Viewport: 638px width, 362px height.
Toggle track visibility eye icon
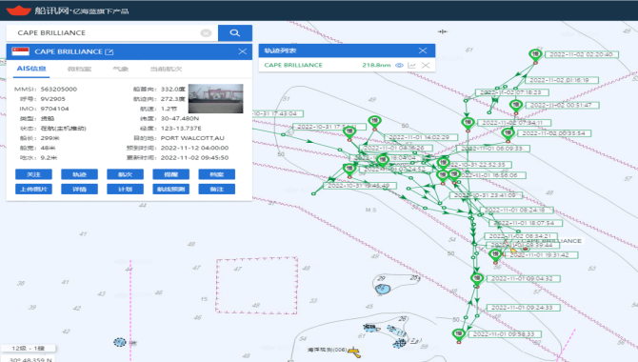click(399, 65)
